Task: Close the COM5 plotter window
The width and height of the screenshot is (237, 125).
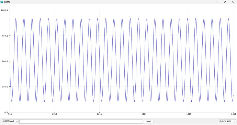Action: (x=233, y=2)
